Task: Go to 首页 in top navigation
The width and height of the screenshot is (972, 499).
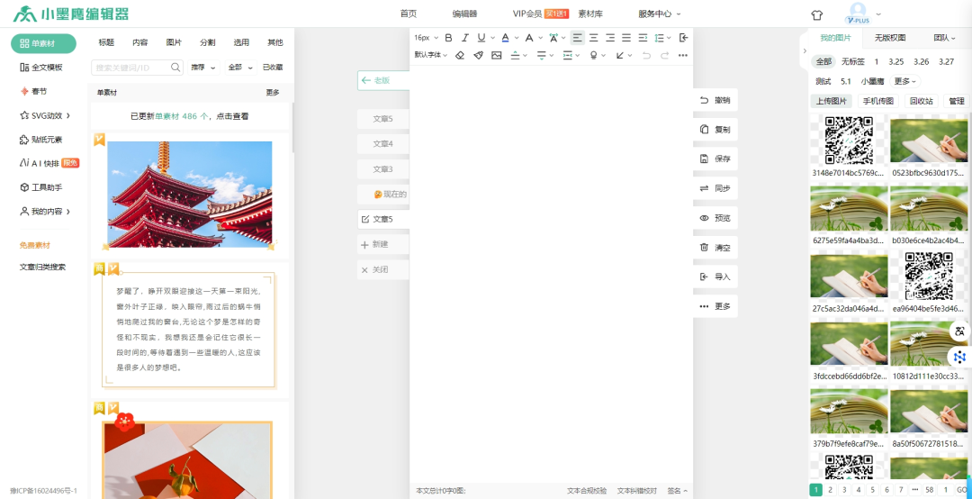Action: (x=409, y=14)
